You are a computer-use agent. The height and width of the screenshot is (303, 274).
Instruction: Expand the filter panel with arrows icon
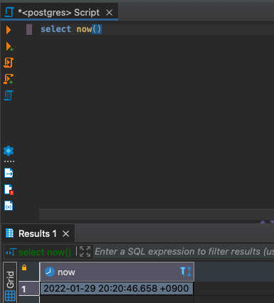click(x=85, y=251)
